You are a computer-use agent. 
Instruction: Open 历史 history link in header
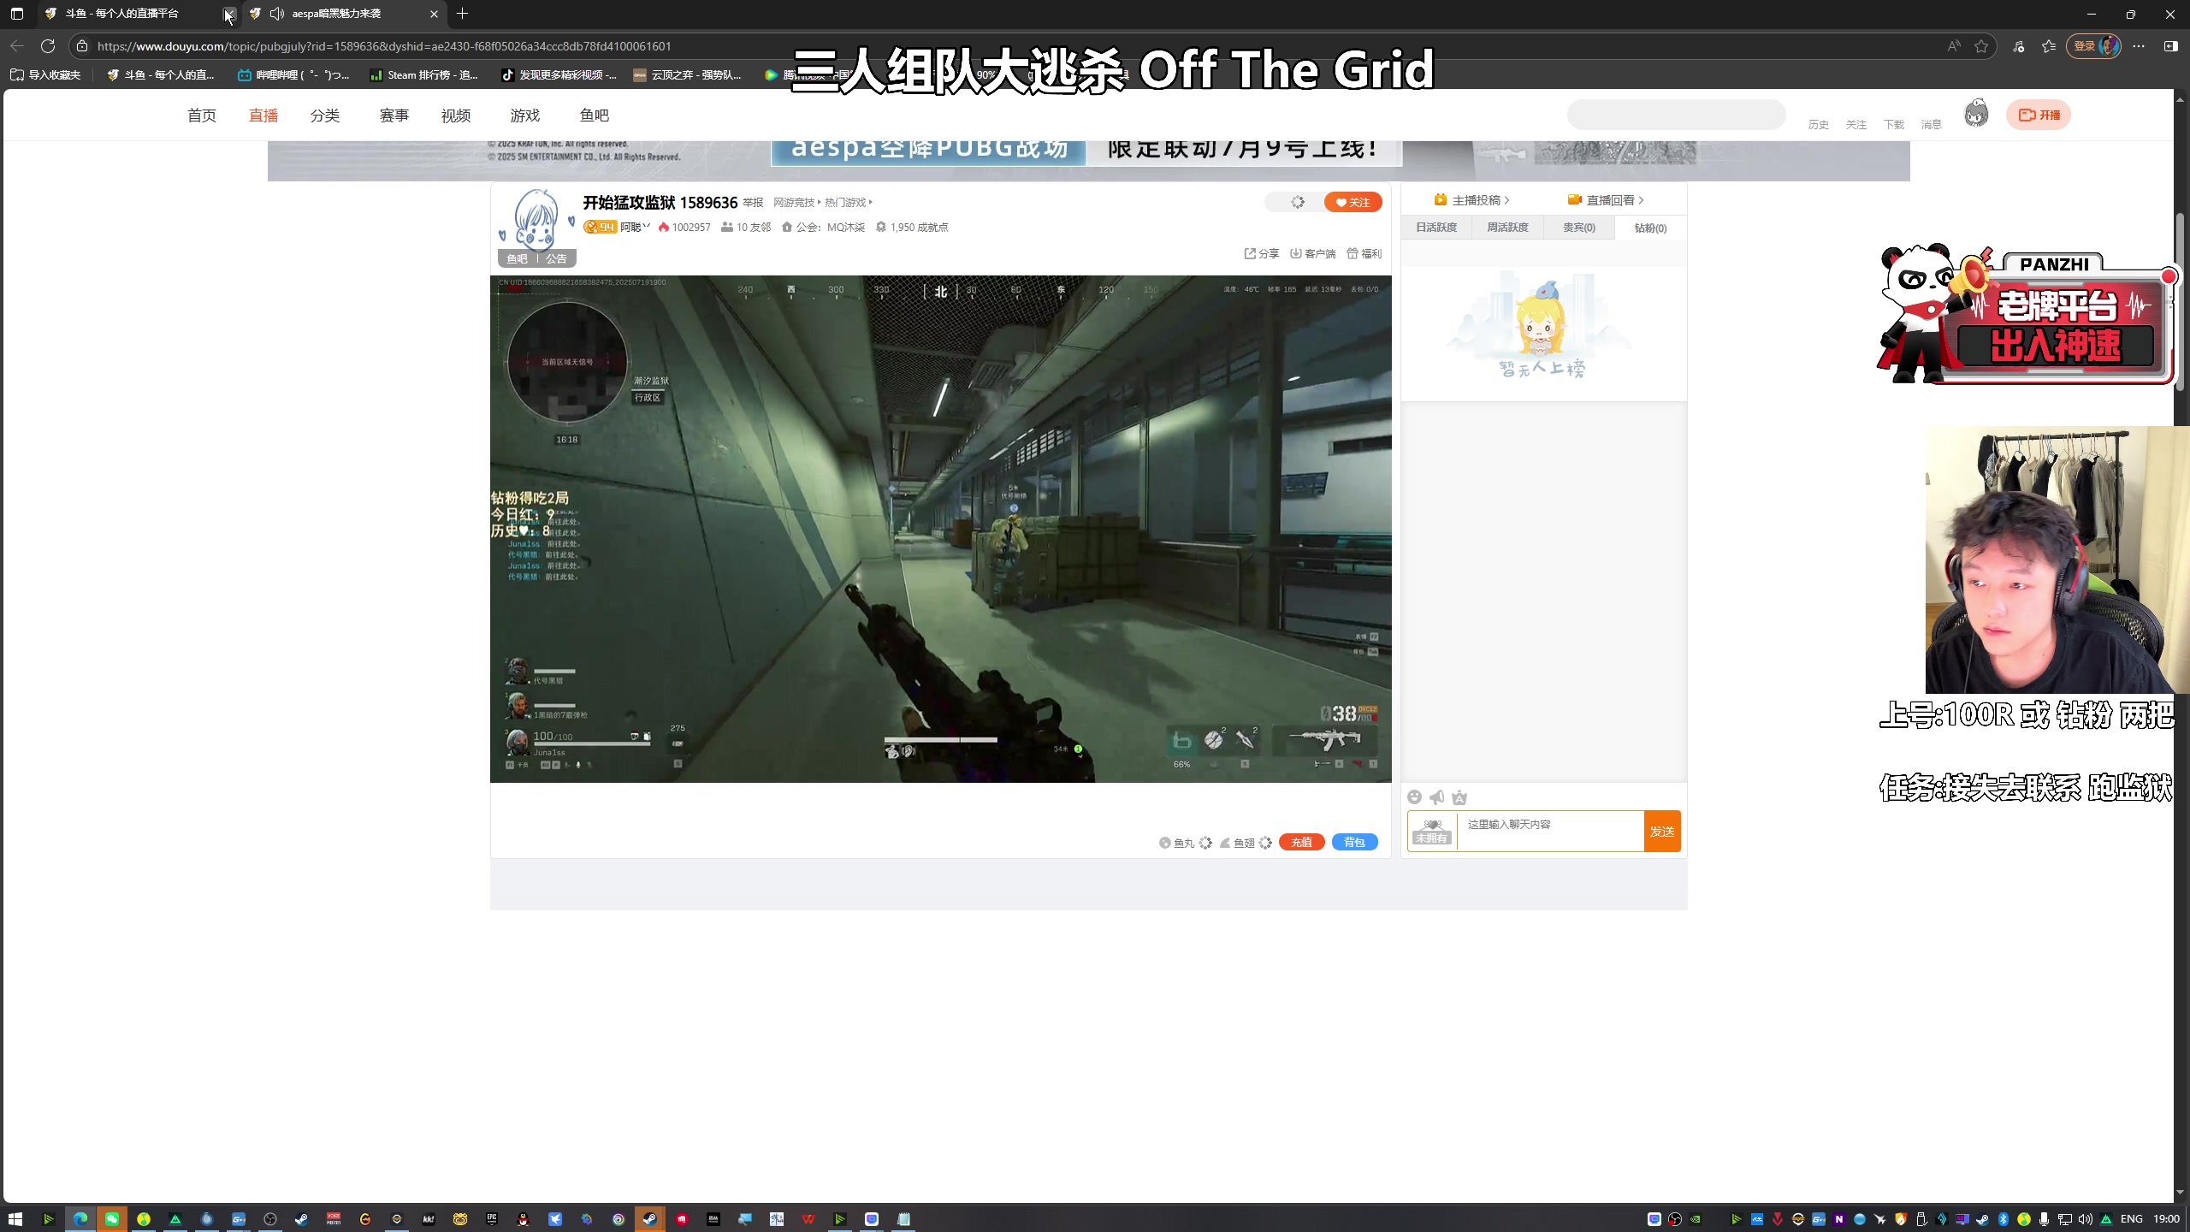[x=1818, y=125]
